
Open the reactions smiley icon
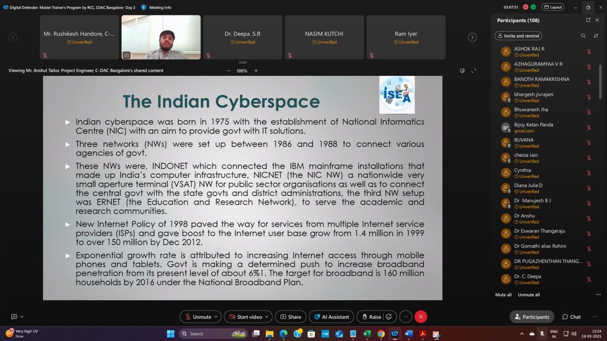point(389,317)
